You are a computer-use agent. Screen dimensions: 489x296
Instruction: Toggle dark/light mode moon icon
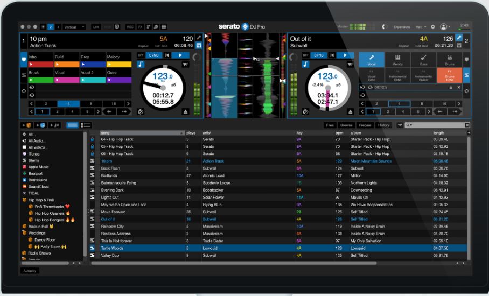[x=384, y=27]
